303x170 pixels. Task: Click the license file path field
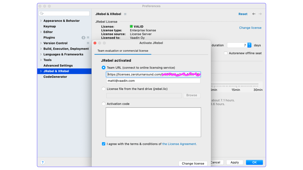[144, 95]
